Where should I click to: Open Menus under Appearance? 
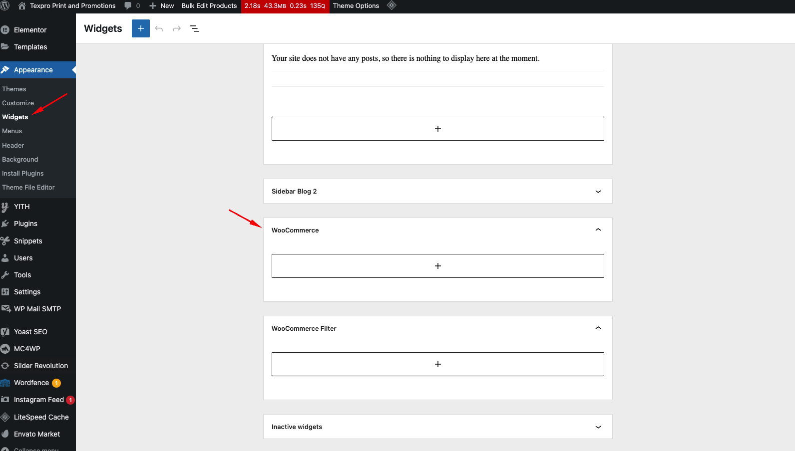click(12, 131)
